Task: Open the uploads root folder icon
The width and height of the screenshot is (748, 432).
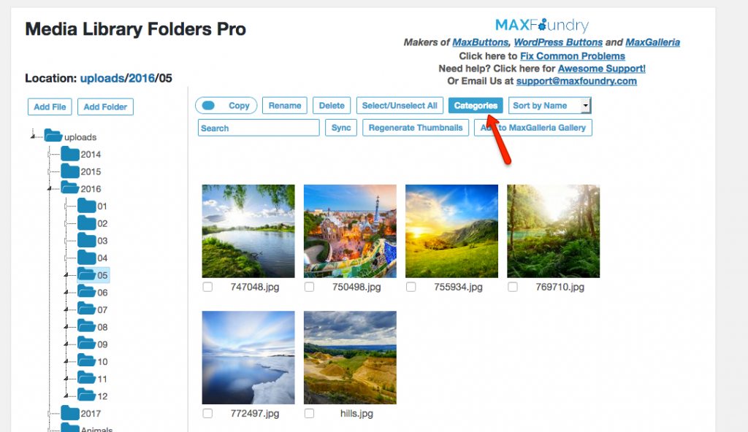Action: (53, 136)
